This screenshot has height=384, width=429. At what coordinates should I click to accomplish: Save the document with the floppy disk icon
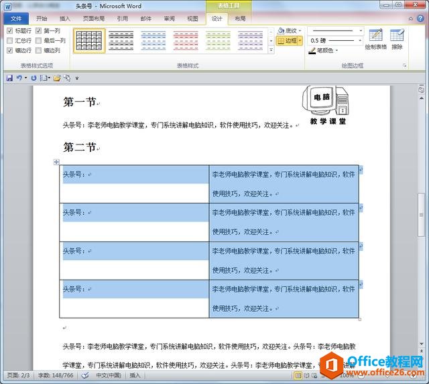tap(9, 78)
